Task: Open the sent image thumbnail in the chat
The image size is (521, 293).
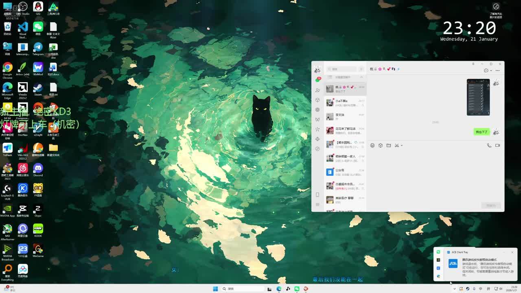Action: click(x=478, y=97)
